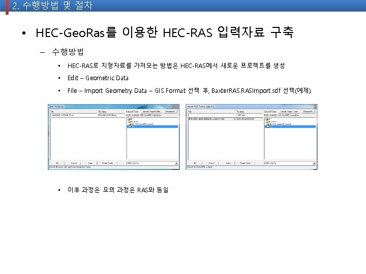
Task: Click the Title field in Save Project As dialog
Action: tap(74, 115)
